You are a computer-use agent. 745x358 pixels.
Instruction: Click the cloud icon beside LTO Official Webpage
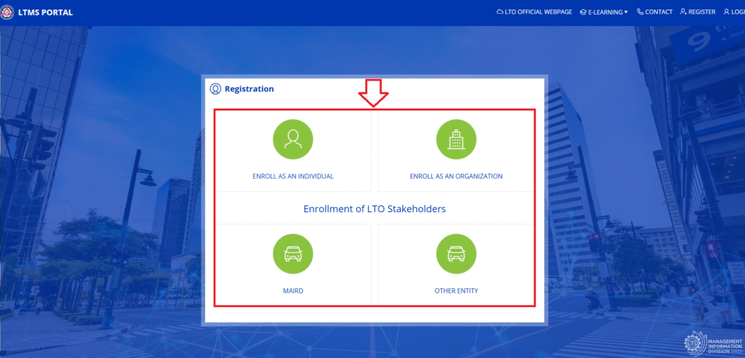pos(500,12)
